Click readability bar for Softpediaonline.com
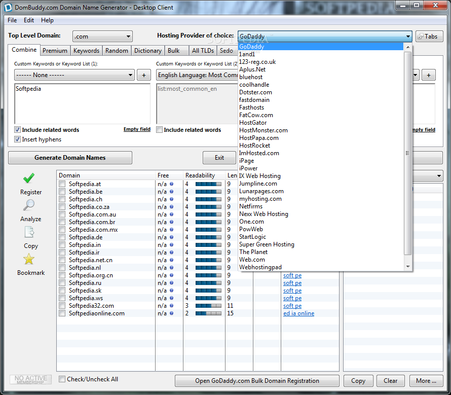 (x=209, y=313)
